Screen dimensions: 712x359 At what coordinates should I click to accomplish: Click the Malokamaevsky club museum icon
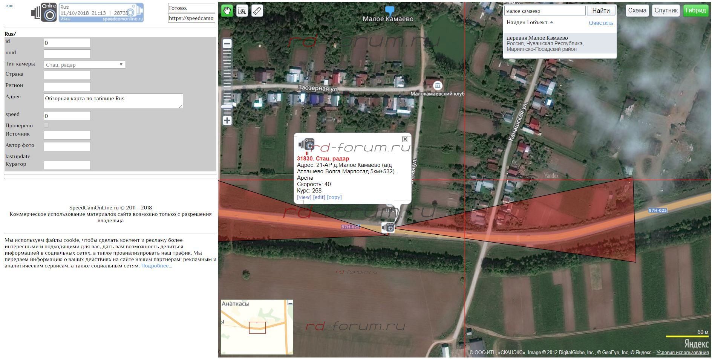coord(437,86)
